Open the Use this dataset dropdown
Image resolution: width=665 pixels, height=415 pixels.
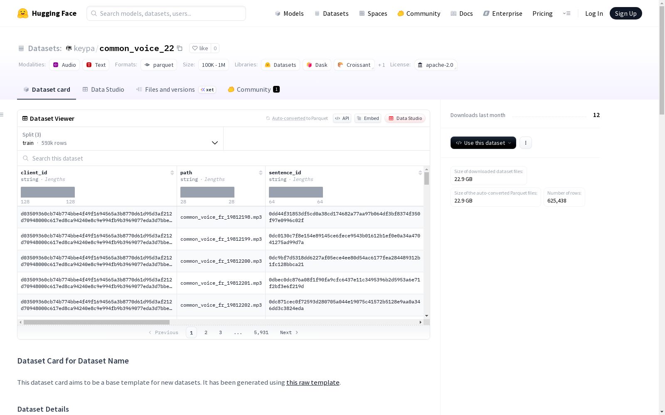483,143
